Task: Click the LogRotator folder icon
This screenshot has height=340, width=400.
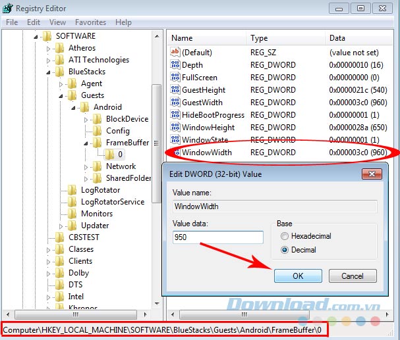Action: click(x=72, y=190)
